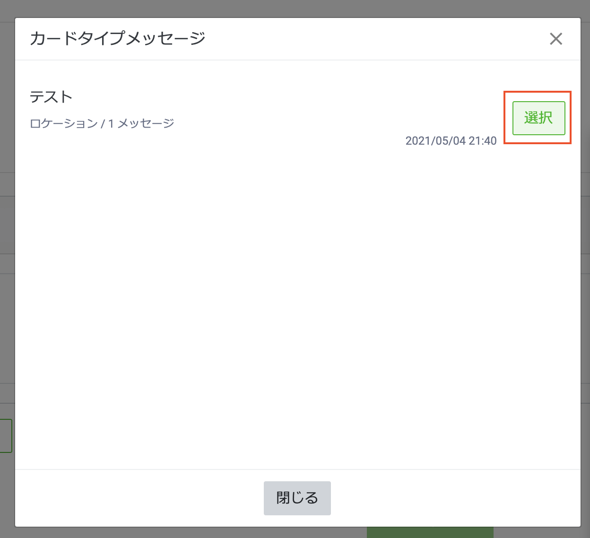Screen dimensions: 590x538
Task: Click the テスト message title text
Action: click(51, 97)
